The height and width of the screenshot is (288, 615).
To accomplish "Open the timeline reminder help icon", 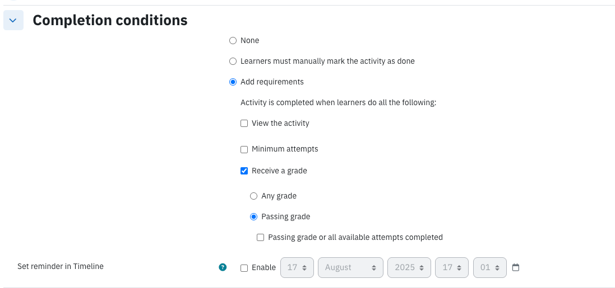I will coord(223,267).
